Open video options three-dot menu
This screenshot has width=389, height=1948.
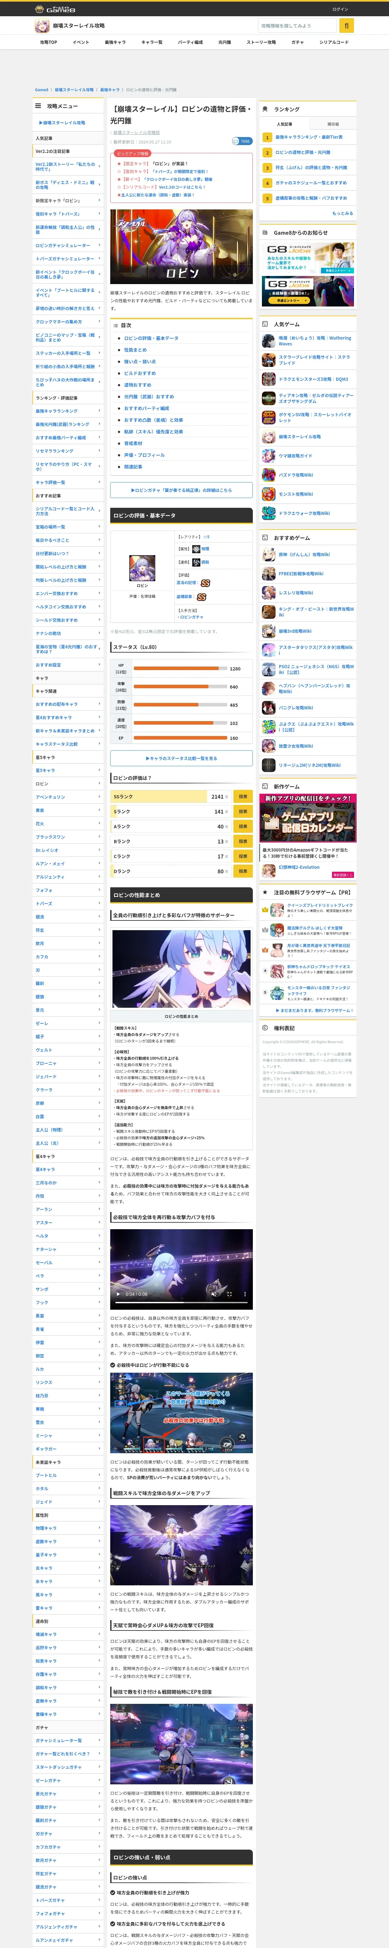(245, 1294)
